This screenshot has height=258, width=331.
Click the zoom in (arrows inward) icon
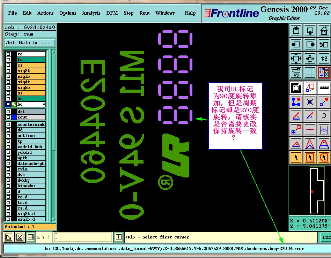[x=296, y=58]
